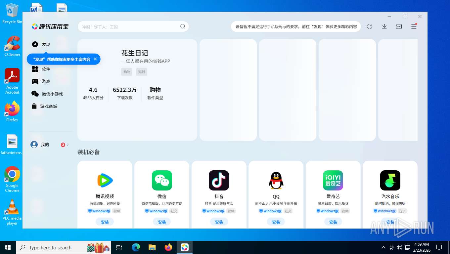The image size is (450, 254).
Task: Install 微信 with 安装 button
Action: 162,222
